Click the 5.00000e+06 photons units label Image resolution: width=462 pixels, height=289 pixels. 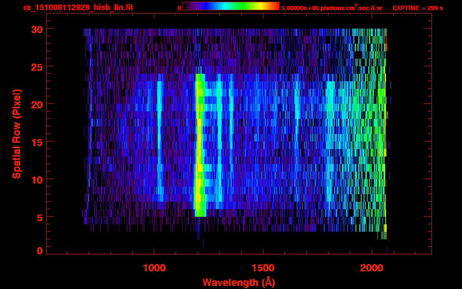(x=332, y=8)
